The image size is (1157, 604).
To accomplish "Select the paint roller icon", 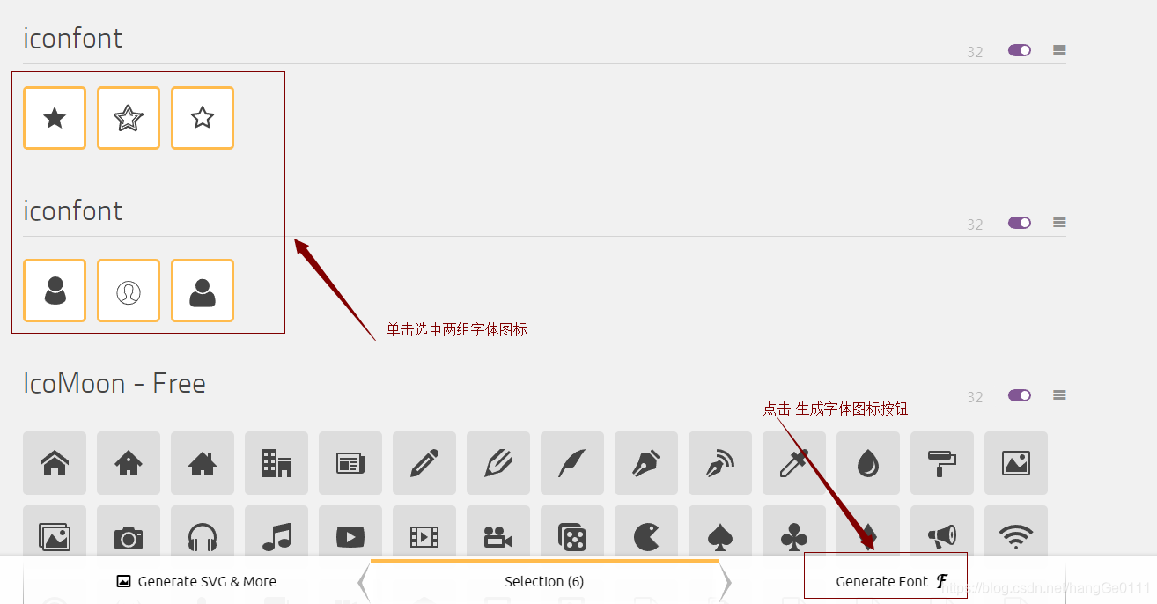I will click(942, 463).
